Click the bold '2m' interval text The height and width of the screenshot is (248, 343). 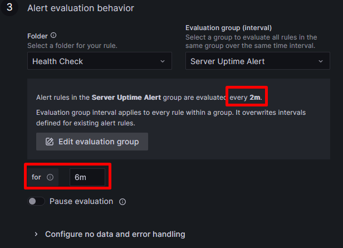[255, 97]
